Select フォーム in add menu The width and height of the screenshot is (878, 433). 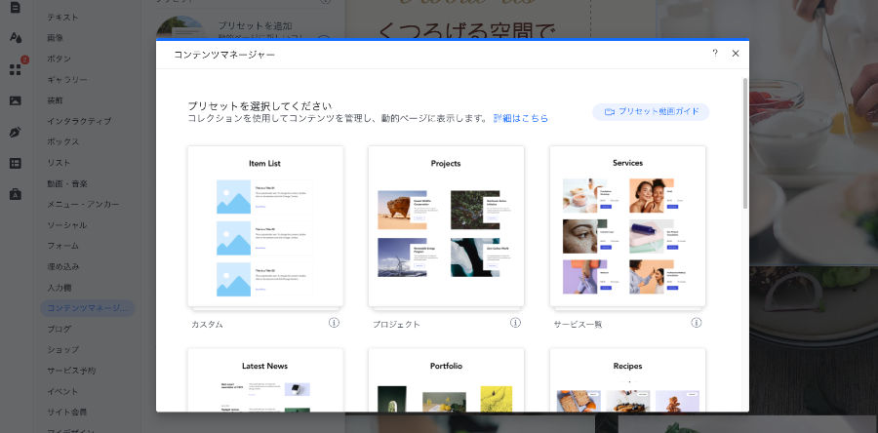(x=62, y=246)
